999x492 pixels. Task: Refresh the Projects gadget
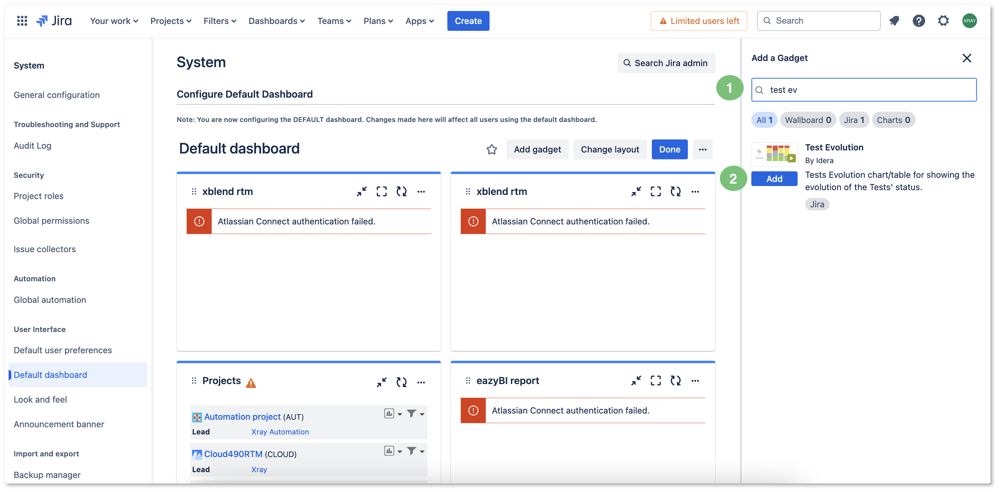[x=401, y=382]
